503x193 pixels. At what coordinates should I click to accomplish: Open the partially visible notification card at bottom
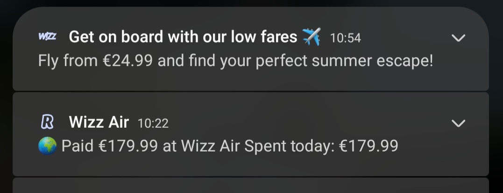(x=250, y=186)
